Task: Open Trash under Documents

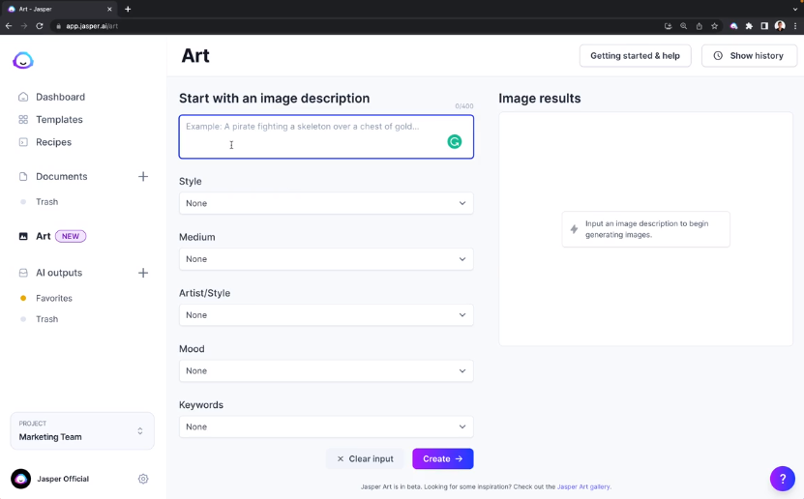Action: click(46, 202)
